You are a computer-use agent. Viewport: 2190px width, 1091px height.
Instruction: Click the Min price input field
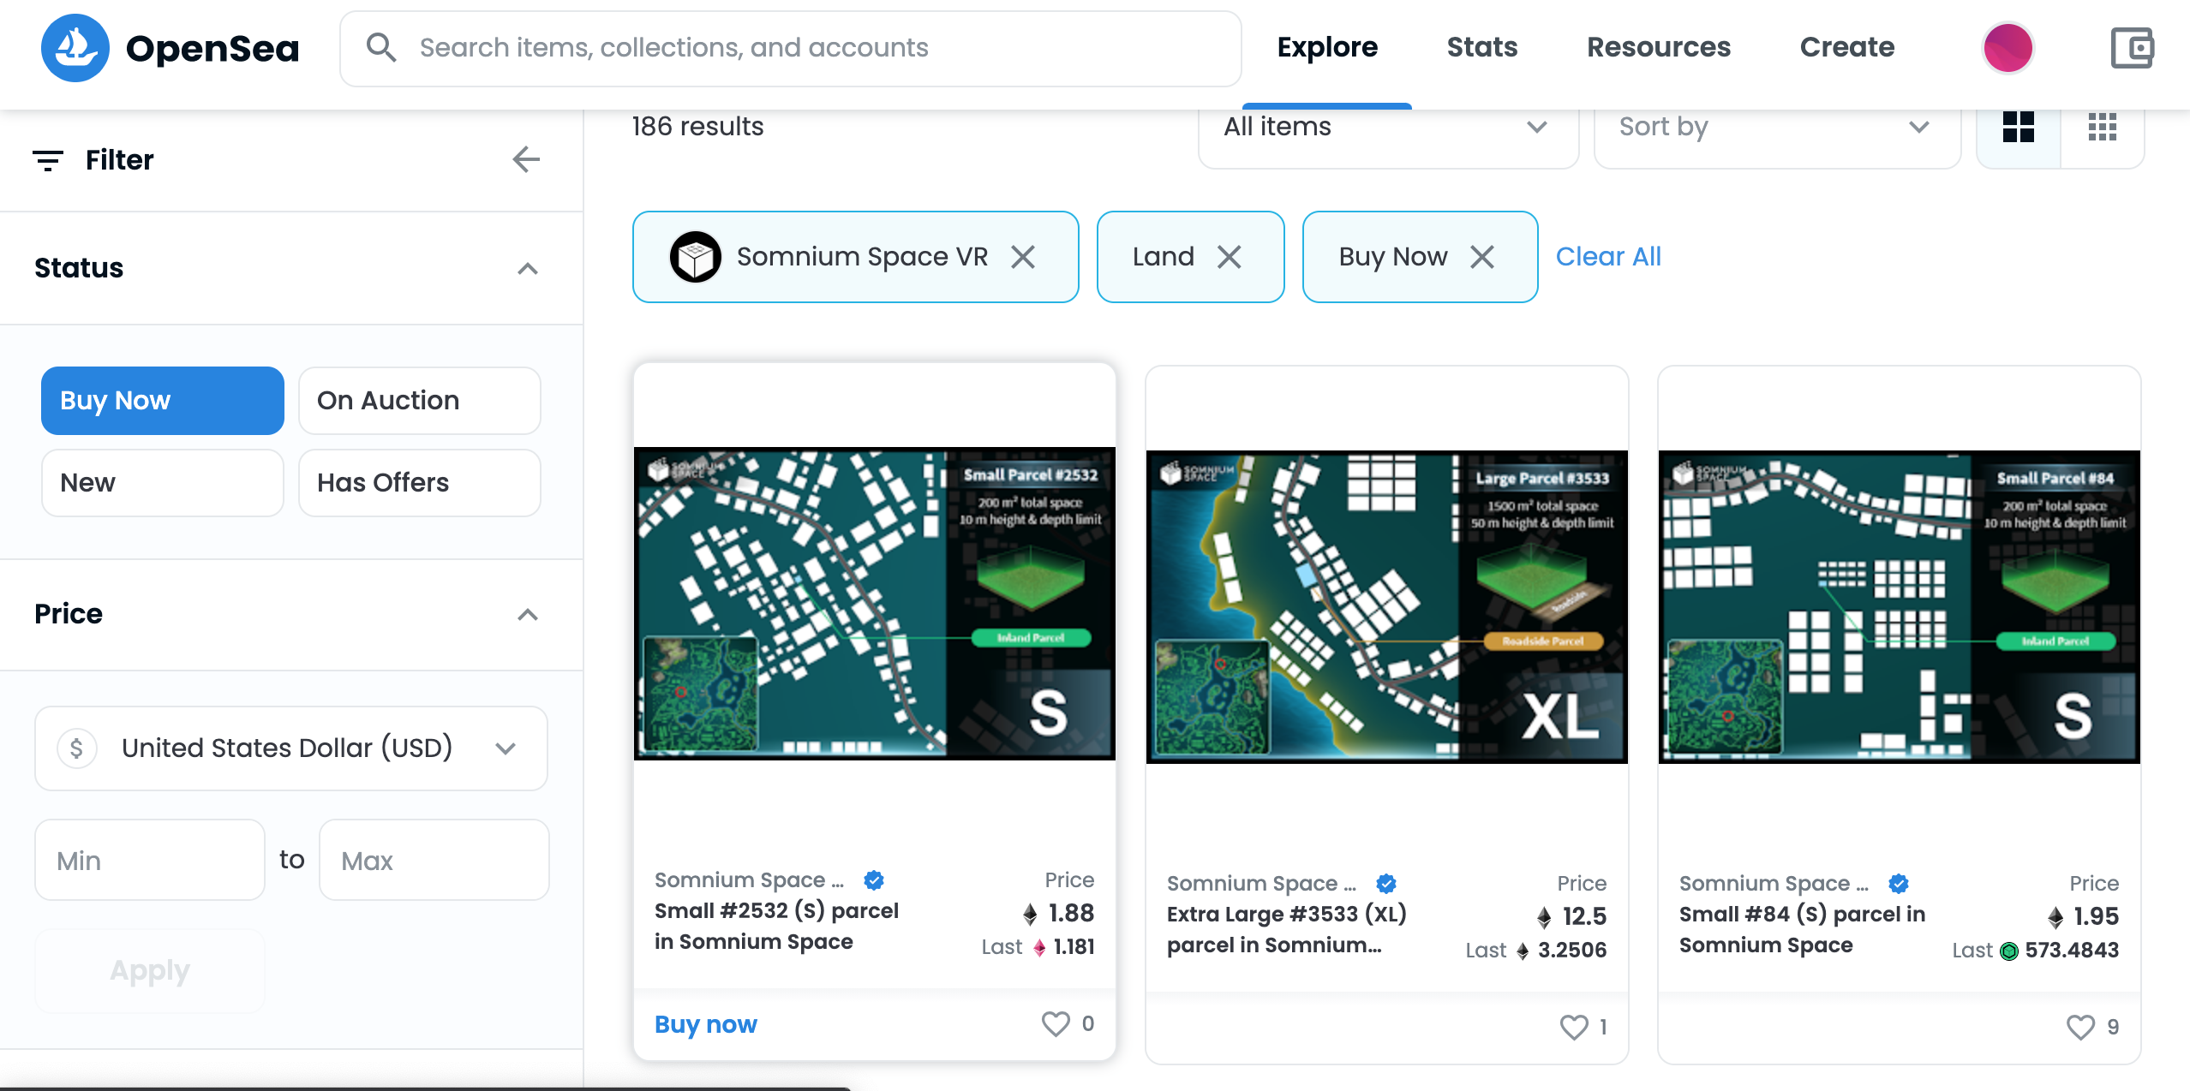150,861
